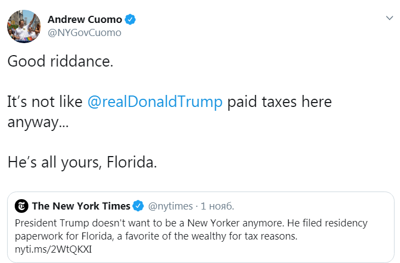This screenshot has width=400, height=263.
Task: Click the "1 нояб." tweet date
Action: click(x=218, y=206)
